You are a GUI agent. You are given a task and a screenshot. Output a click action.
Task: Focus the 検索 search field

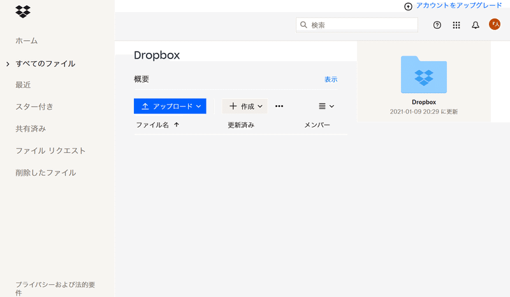pyautogui.click(x=357, y=25)
